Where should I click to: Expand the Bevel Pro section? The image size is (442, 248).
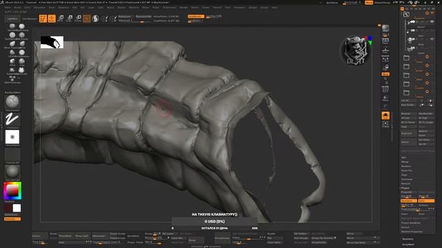[407, 170]
